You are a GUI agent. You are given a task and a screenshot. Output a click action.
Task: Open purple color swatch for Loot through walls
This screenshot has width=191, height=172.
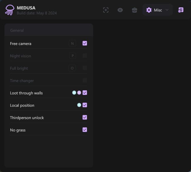pyautogui.click(x=79, y=93)
